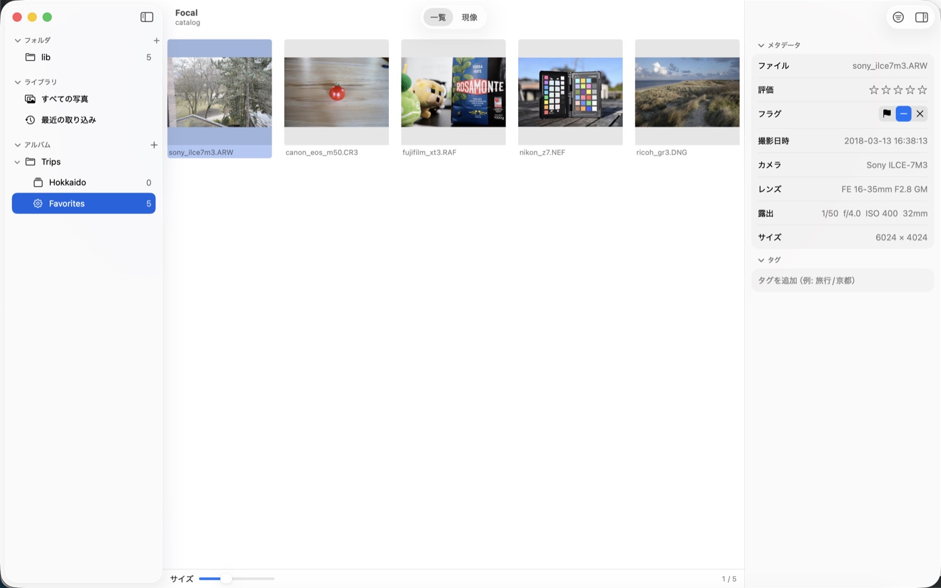
Task: Set the pick flag icon
Action: pyautogui.click(x=886, y=114)
